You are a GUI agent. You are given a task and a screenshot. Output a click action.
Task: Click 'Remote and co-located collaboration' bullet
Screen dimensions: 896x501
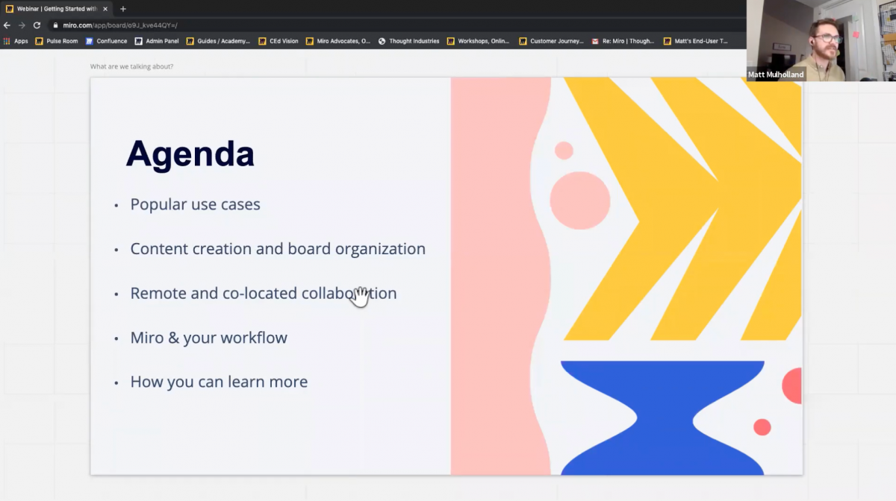point(264,293)
